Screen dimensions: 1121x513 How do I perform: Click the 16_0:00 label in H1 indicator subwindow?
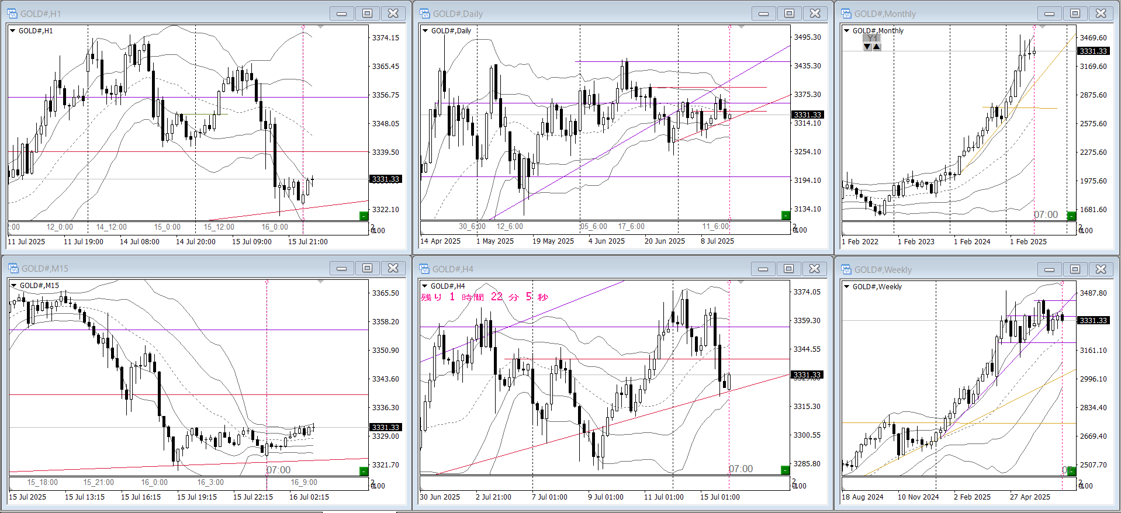pos(275,227)
